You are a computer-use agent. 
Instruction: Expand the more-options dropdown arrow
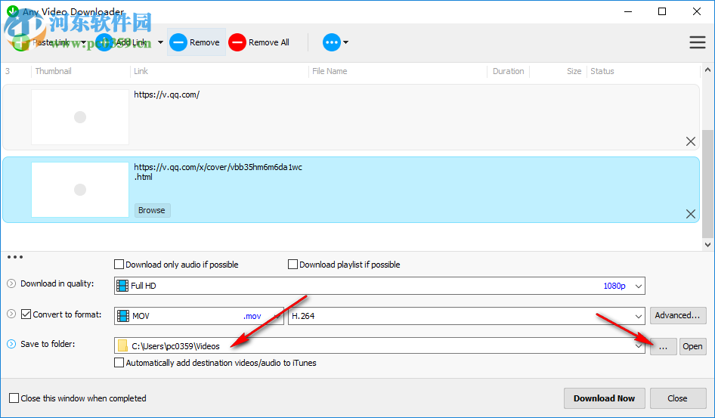(345, 42)
